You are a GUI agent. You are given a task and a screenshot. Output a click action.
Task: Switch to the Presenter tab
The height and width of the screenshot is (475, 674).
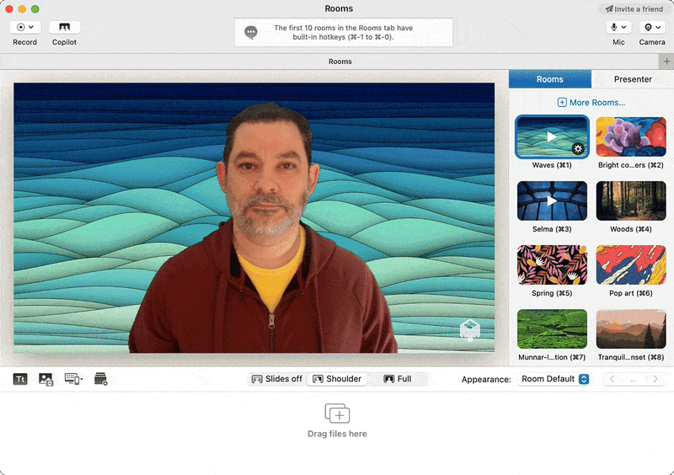point(633,79)
